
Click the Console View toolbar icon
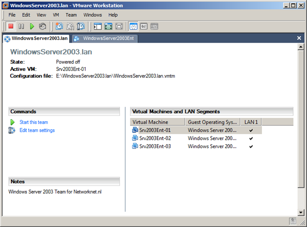pyautogui.click(x=154, y=26)
